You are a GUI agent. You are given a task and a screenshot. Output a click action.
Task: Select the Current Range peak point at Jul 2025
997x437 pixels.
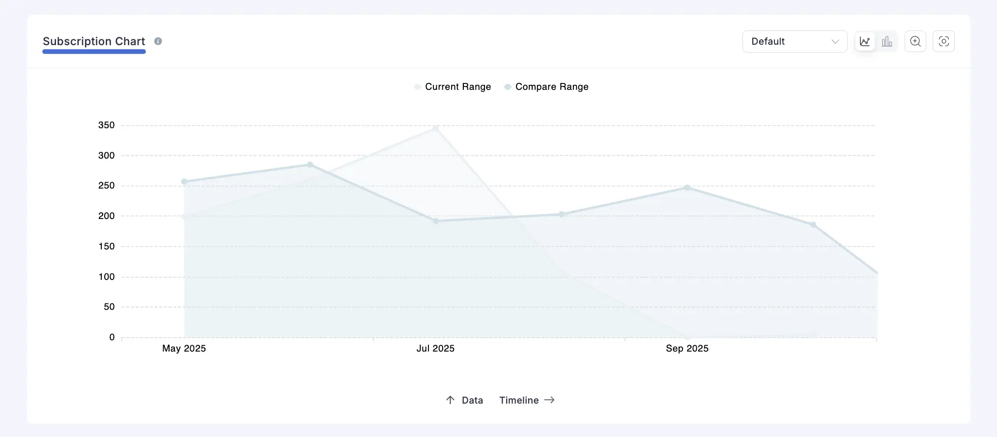435,129
